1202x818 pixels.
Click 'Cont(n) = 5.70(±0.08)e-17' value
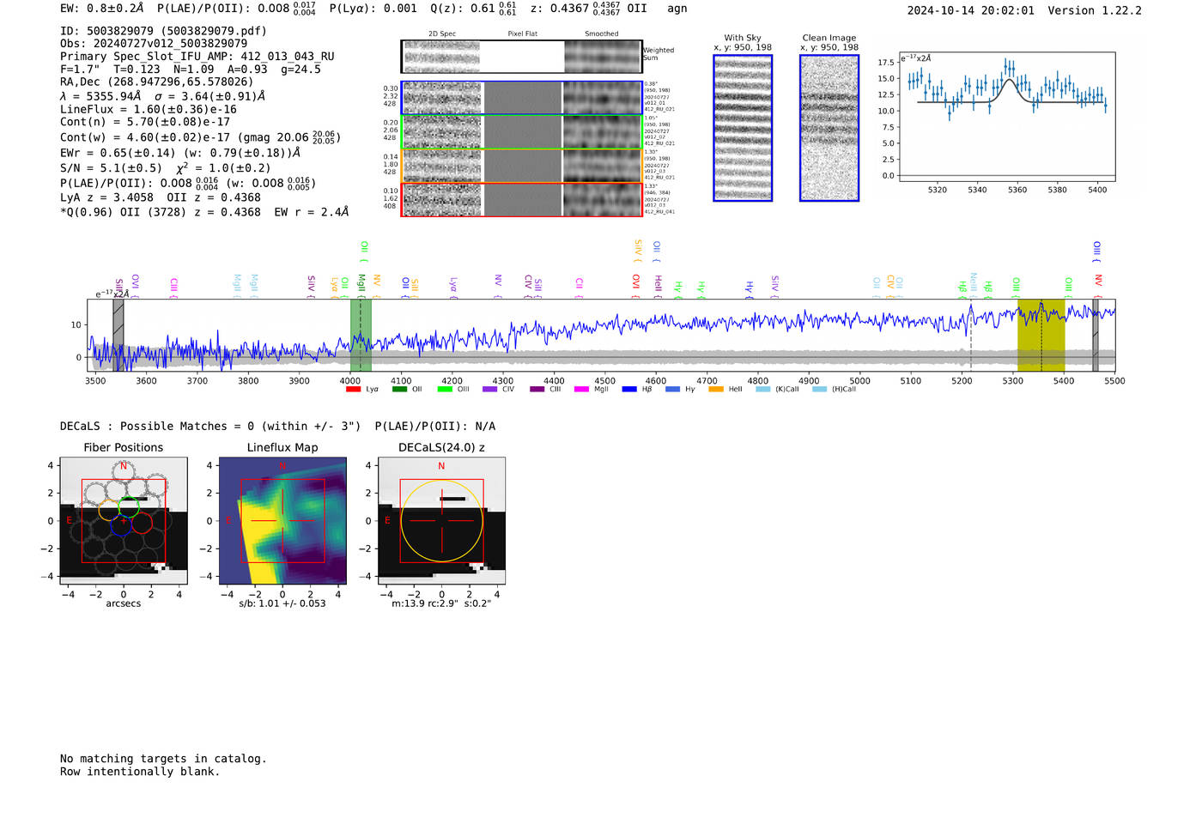pyautogui.click(x=145, y=122)
